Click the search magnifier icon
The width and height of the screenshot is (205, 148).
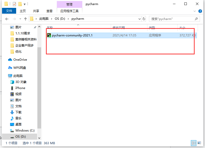click(x=196, y=19)
